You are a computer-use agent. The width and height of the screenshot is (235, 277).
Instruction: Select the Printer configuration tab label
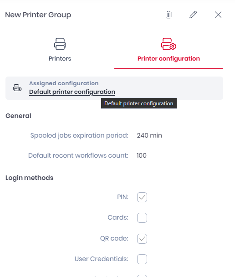coord(169,58)
